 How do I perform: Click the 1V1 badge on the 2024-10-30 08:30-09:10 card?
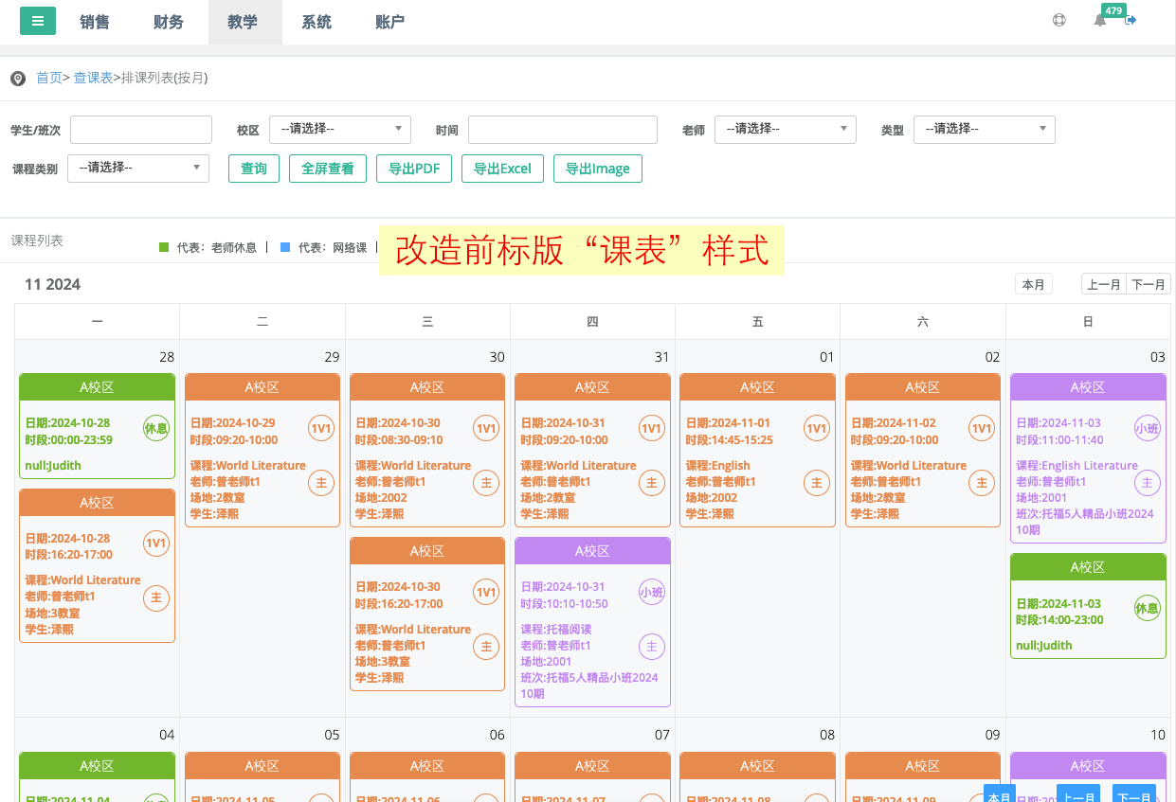[486, 428]
